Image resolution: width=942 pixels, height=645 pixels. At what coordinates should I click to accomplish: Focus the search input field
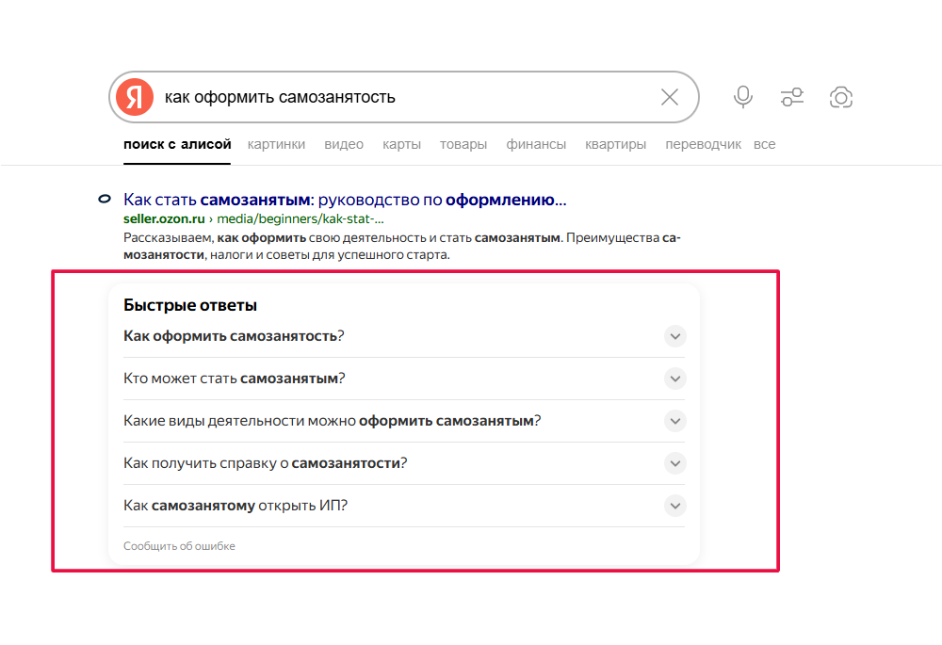click(x=404, y=97)
